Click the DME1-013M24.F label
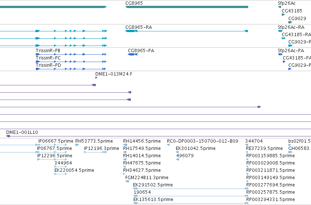 tap(114, 74)
